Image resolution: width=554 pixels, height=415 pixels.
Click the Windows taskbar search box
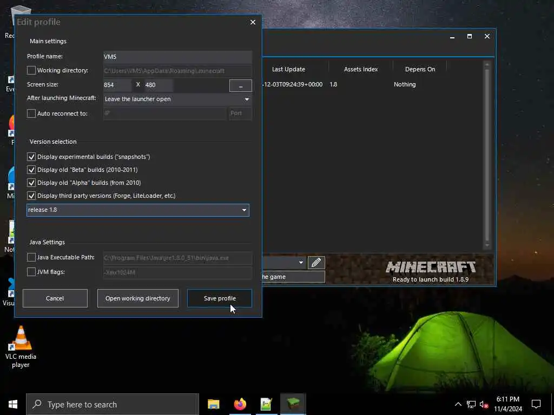pos(113,404)
